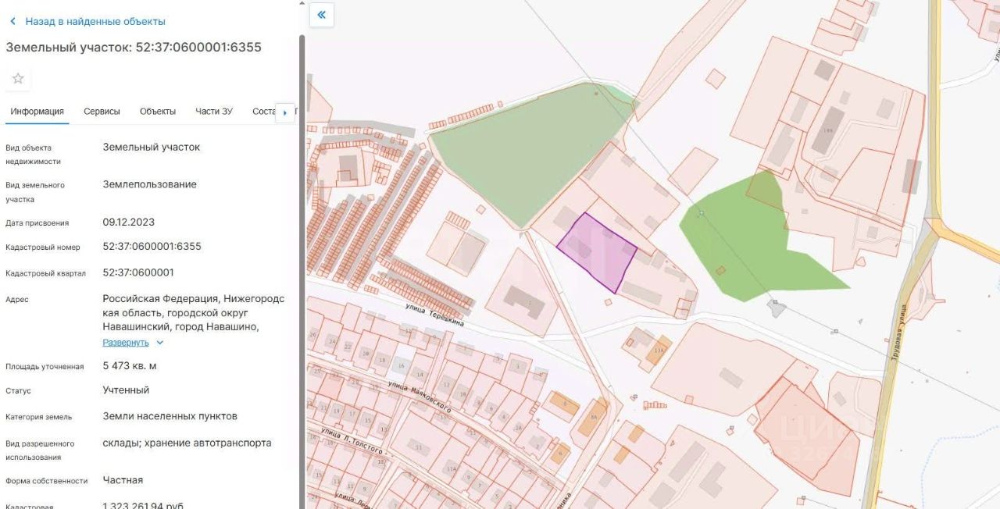Switch to the Информация tab
Image resolution: width=1000 pixels, height=509 pixels.
pyautogui.click(x=37, y=112)
